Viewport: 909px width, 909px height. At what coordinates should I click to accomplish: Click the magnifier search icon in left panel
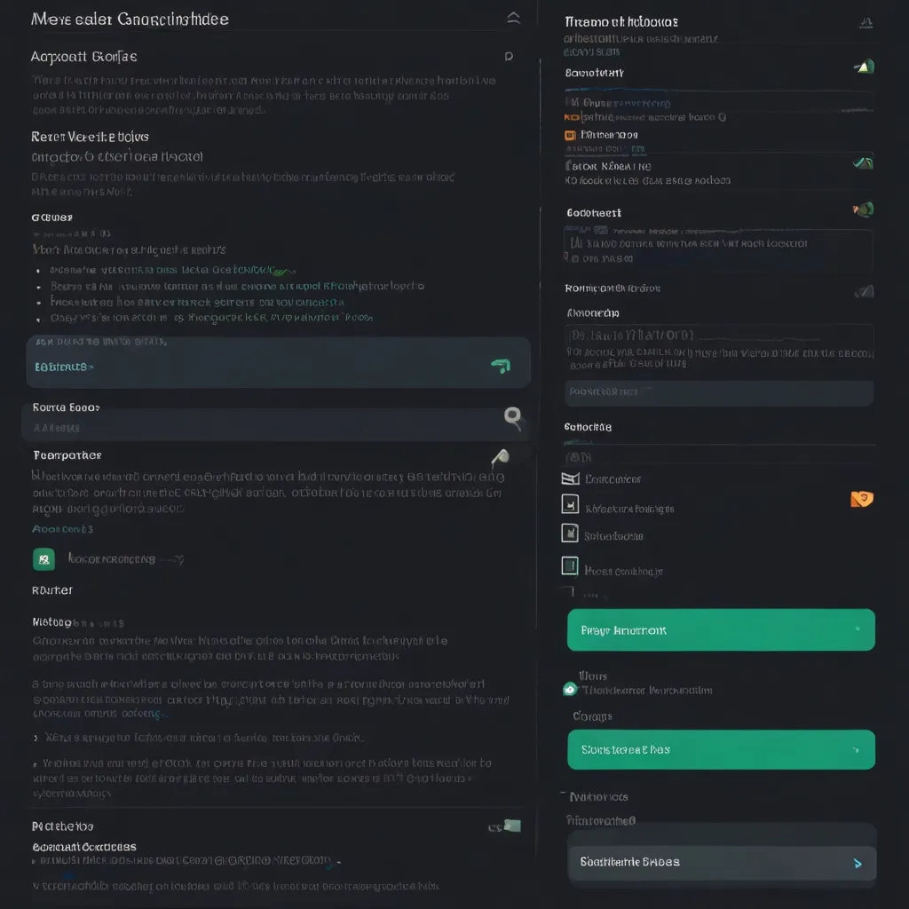click(512, 415)
